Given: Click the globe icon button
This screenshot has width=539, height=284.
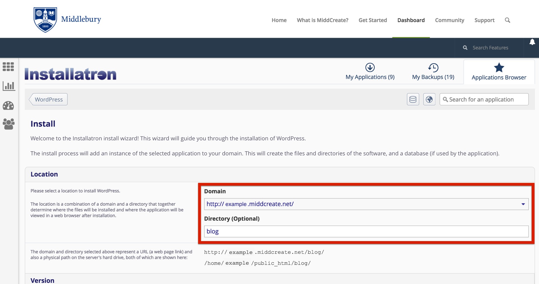Looking at the screenshot, I should click(429, 99).
